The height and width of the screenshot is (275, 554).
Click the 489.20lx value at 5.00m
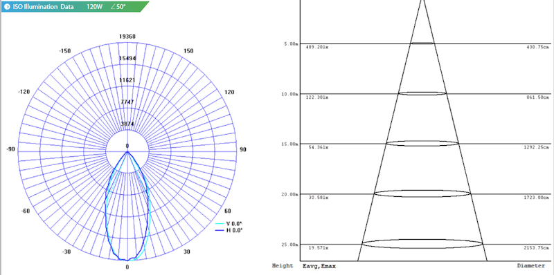pos(317,47)
